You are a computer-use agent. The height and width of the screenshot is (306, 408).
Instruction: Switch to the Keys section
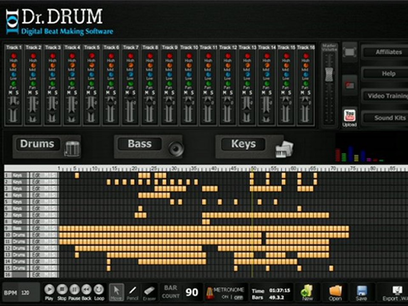[x=243, y=144]
